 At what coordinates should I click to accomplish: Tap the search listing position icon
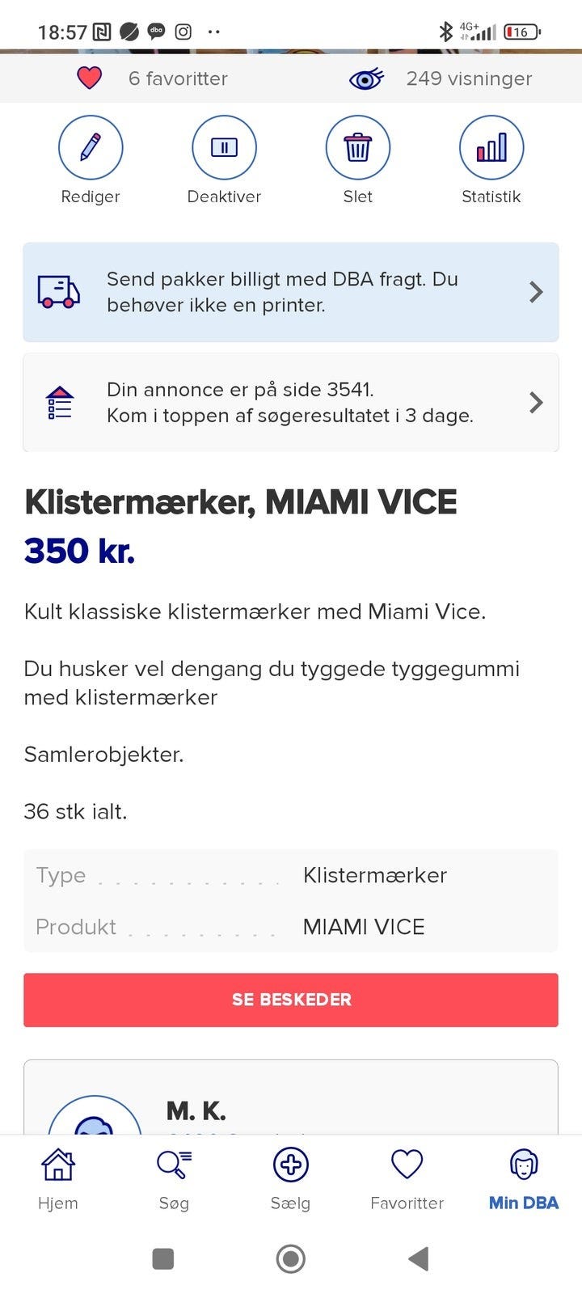point(60,403)
